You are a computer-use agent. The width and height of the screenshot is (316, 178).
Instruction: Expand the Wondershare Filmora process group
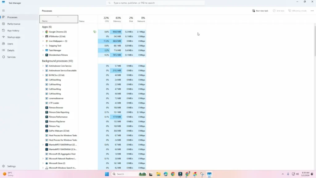(43, 55)
